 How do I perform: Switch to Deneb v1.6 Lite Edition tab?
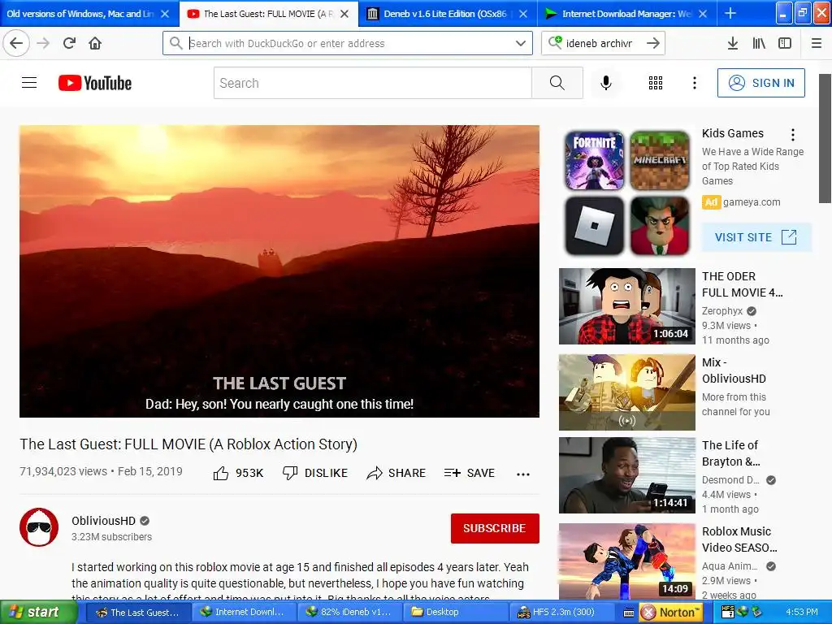444,13
